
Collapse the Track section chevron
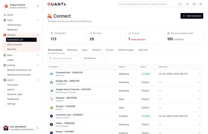click(x=38, y=20)
